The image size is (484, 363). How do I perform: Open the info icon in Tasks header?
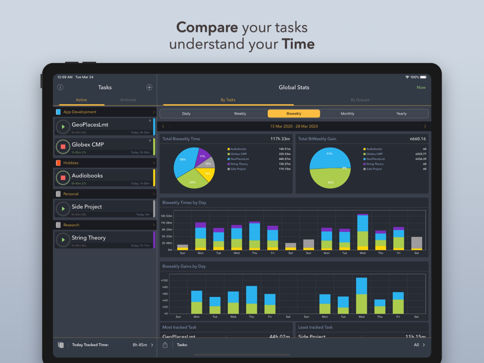click(x=60, y=87)
